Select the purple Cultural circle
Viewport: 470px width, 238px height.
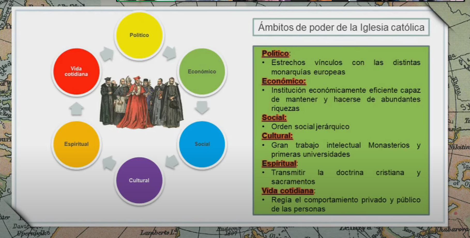click(139, 180)
